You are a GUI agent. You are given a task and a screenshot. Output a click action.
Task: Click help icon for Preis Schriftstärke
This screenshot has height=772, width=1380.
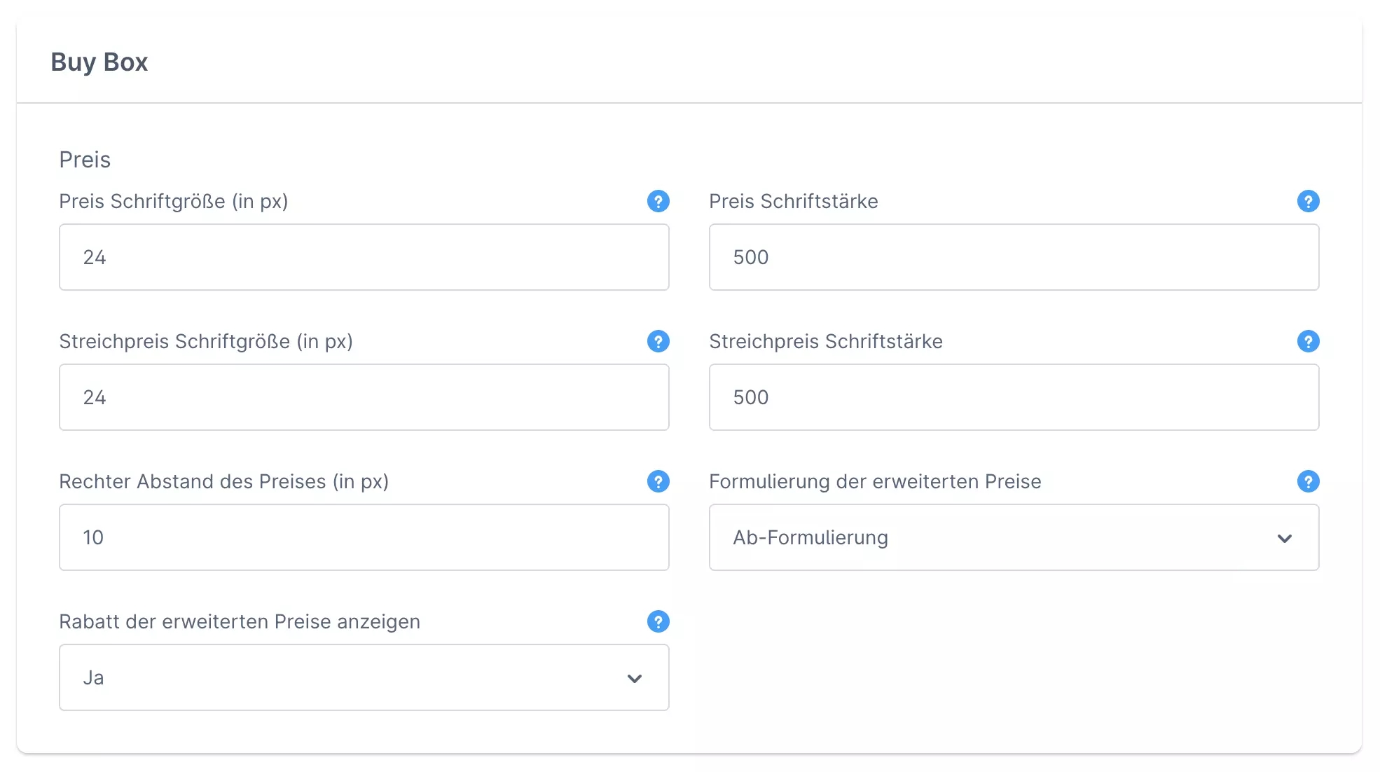click(x=1308, y=201)
